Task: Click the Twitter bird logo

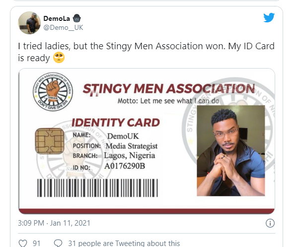Action: pyautogui.click(x=269, y=18)
